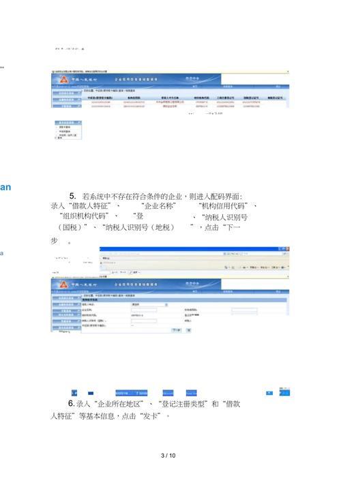This screenshot has width=341, height=483.
Task: Click the bank logo in the upper screenshot
Action: point(63,79)
